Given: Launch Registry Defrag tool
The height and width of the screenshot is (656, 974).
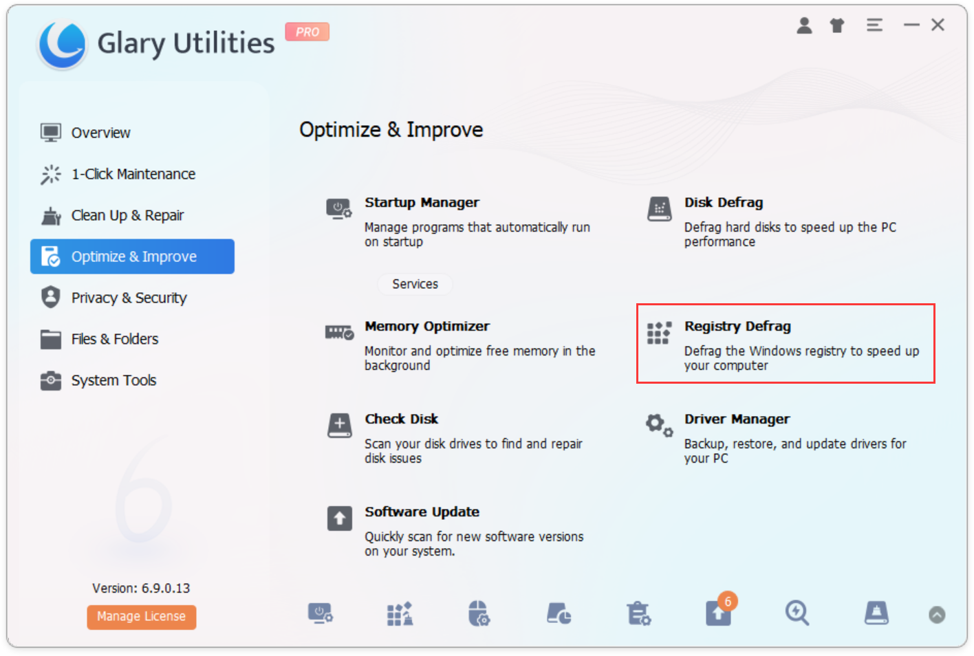Looking at the screenshot, I should (737, 327).
